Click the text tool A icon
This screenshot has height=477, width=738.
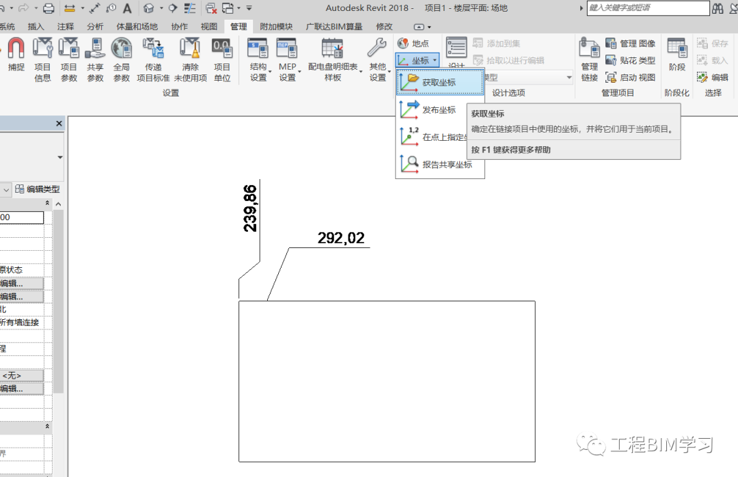click(x=127, y=8)
